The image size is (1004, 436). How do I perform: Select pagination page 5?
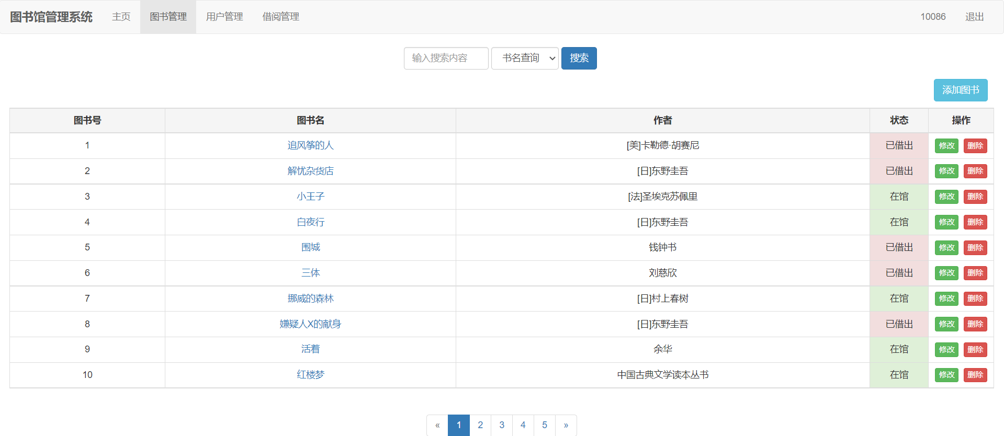[545, 425]
